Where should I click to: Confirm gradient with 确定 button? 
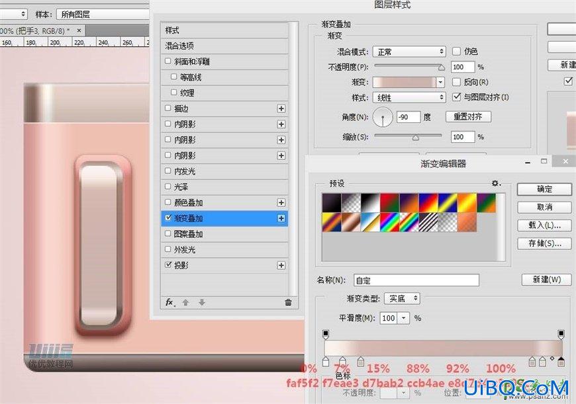pos(544,189)
